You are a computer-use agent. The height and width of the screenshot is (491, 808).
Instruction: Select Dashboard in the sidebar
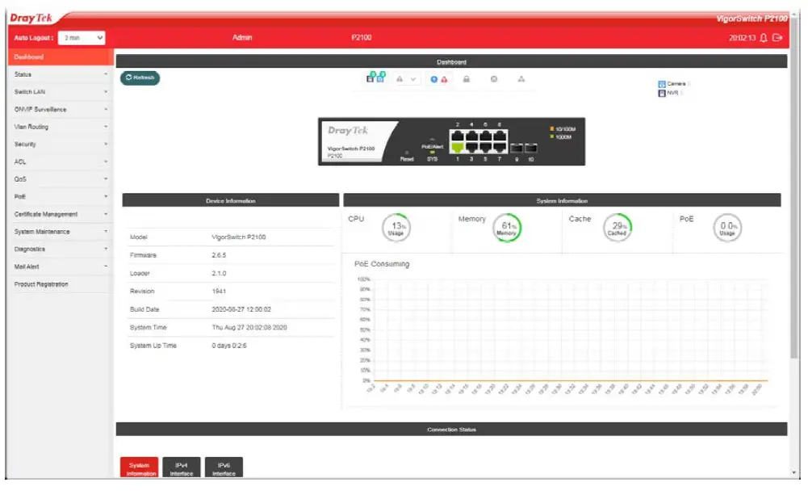[x=61, y=57]
